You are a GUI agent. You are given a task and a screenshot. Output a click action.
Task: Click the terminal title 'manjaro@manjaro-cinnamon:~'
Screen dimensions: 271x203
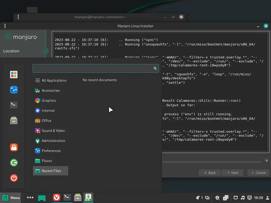pyautogui.click(x=100, y=17)
